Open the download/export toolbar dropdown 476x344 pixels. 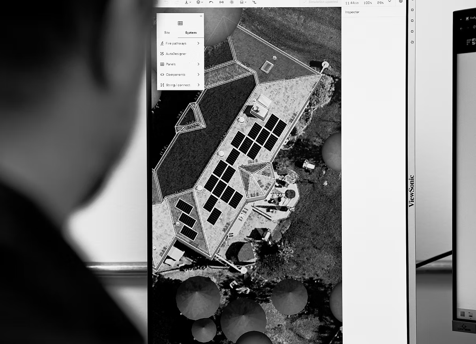(x=188, y=2)
